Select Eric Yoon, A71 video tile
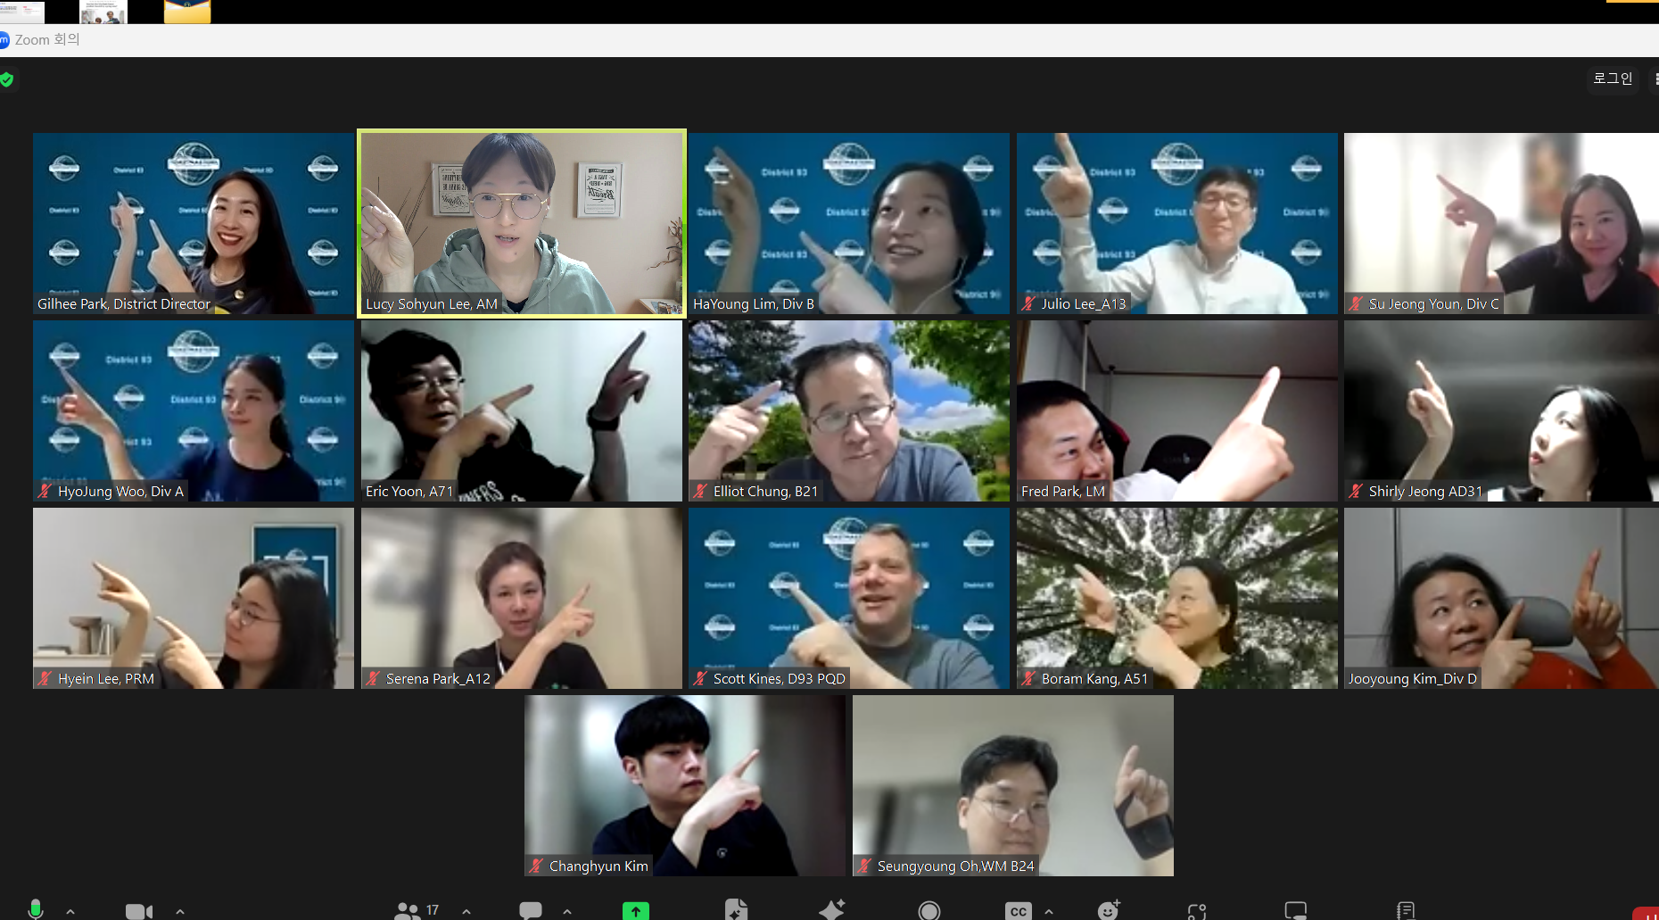Screen dimensions: 1659x920 pyautogui.click(x=522, y=410)
